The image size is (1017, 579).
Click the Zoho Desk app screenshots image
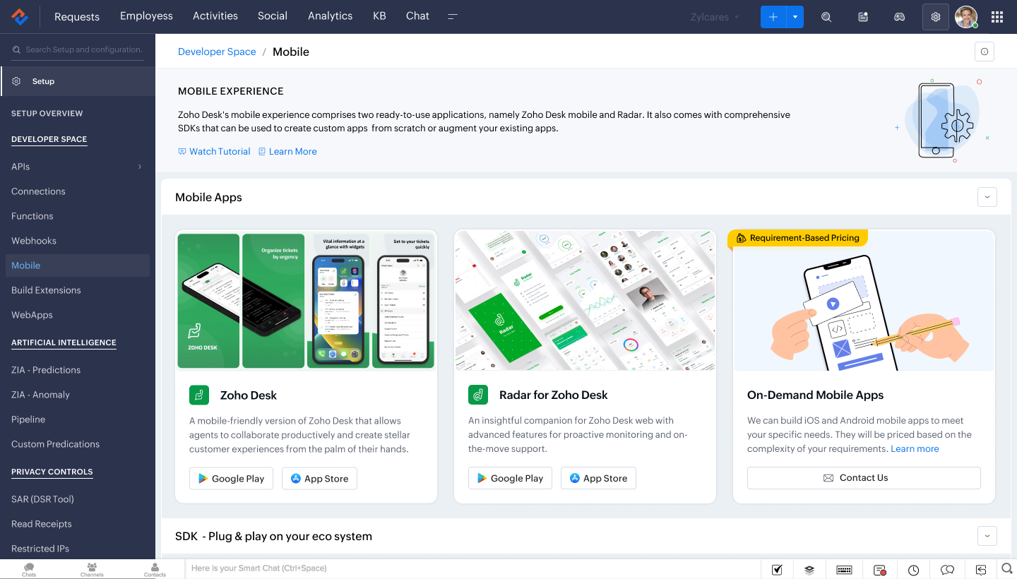pos(306,301)
